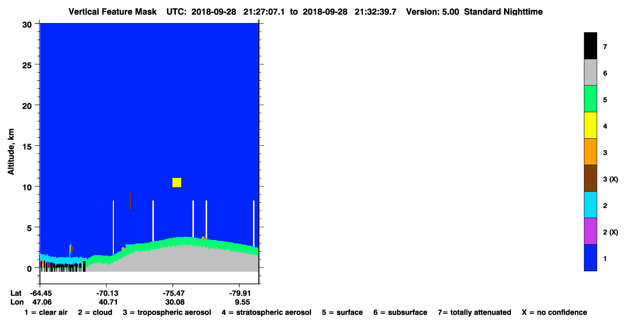Screen dimensions: 635x326
Task: Click the longitude value 47.06
Action: [x=42, y=302]
